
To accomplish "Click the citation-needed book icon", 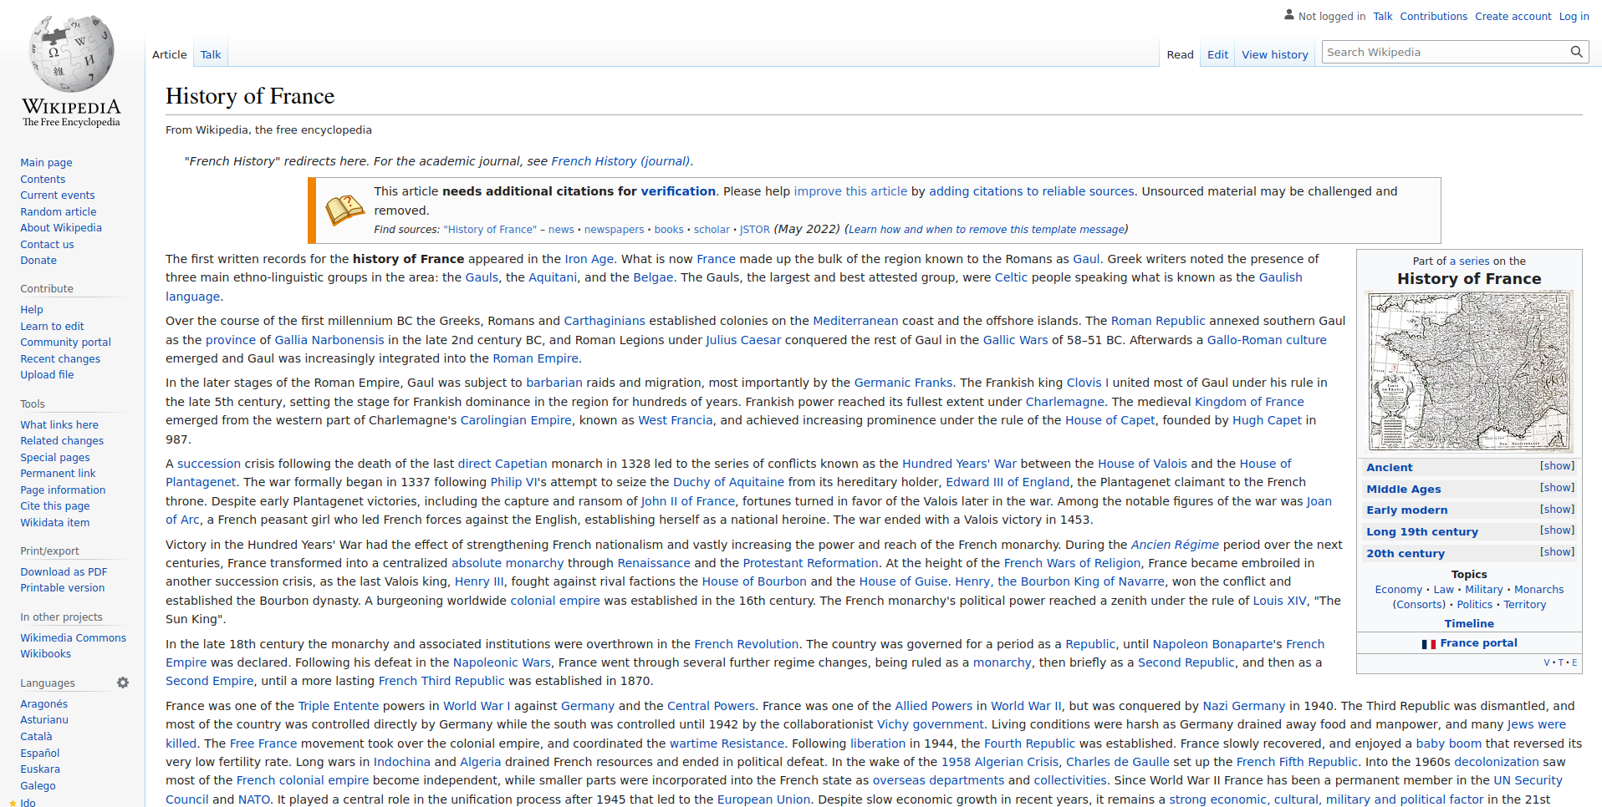I will pos(344,210).
